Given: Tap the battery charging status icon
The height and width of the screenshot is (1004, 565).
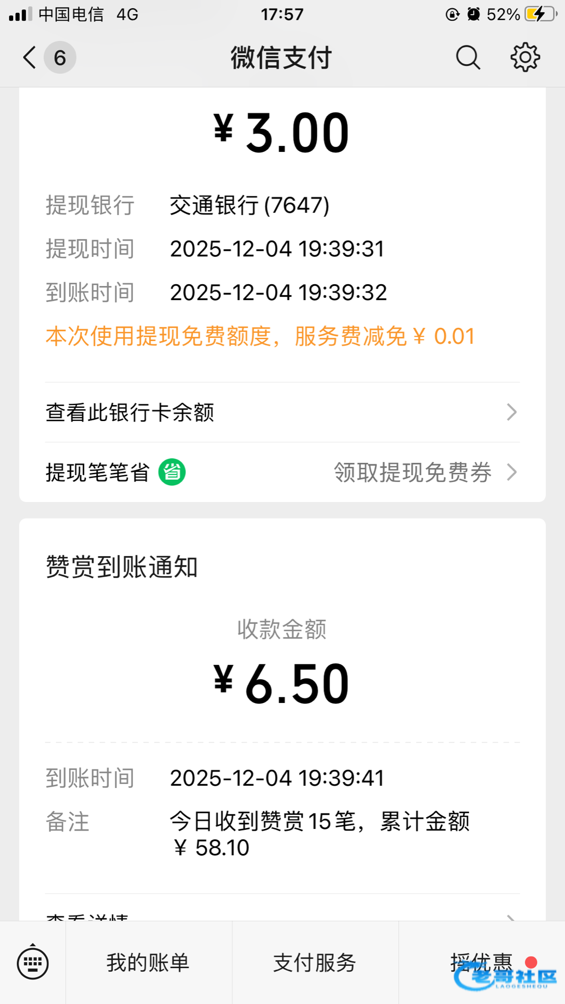Looking at the screenshot, I should [540, 14].
